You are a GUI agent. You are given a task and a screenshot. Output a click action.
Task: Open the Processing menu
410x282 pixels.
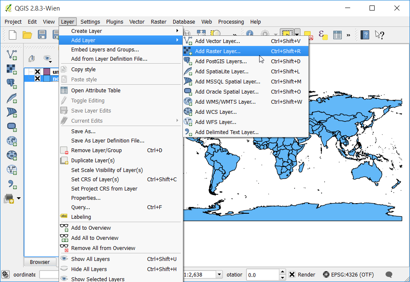(x=231, y=22)
